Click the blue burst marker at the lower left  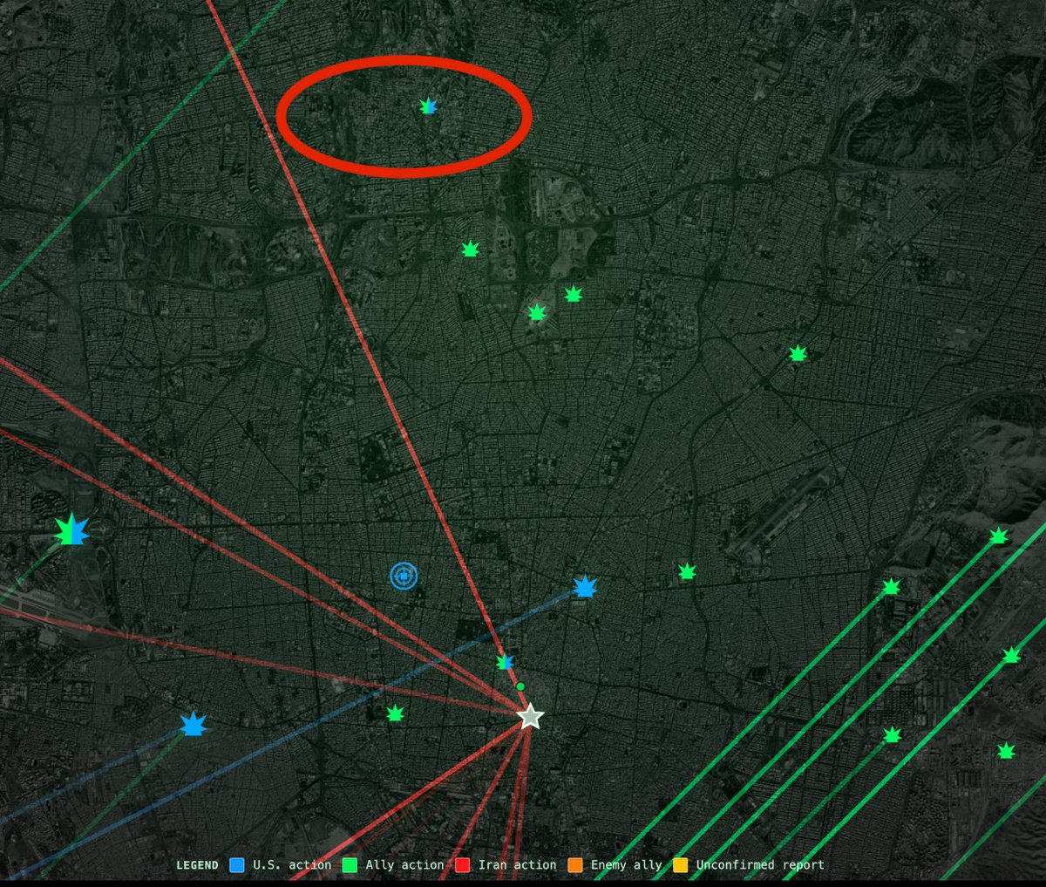coord(194,724)
